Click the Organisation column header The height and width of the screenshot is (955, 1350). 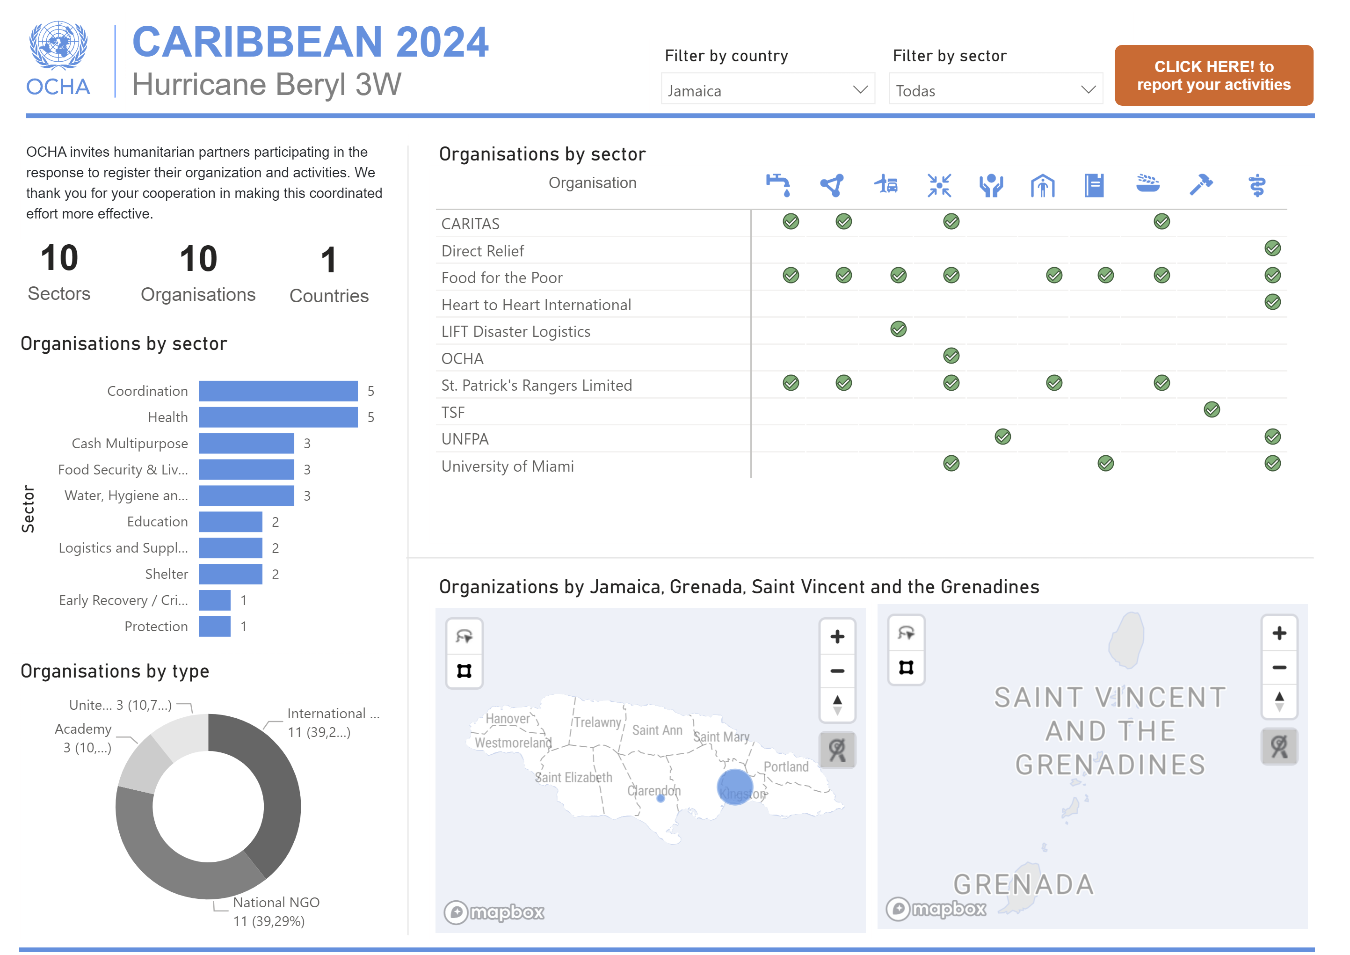(592, 183)
